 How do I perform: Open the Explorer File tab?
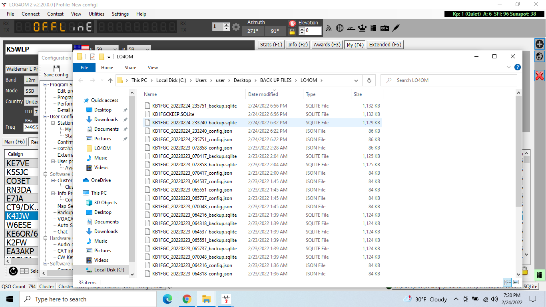84,68
